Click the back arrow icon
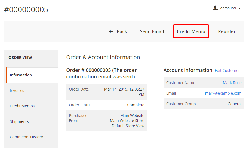The height and width of the screenshot is (157, 249). (x=111, y=31)
